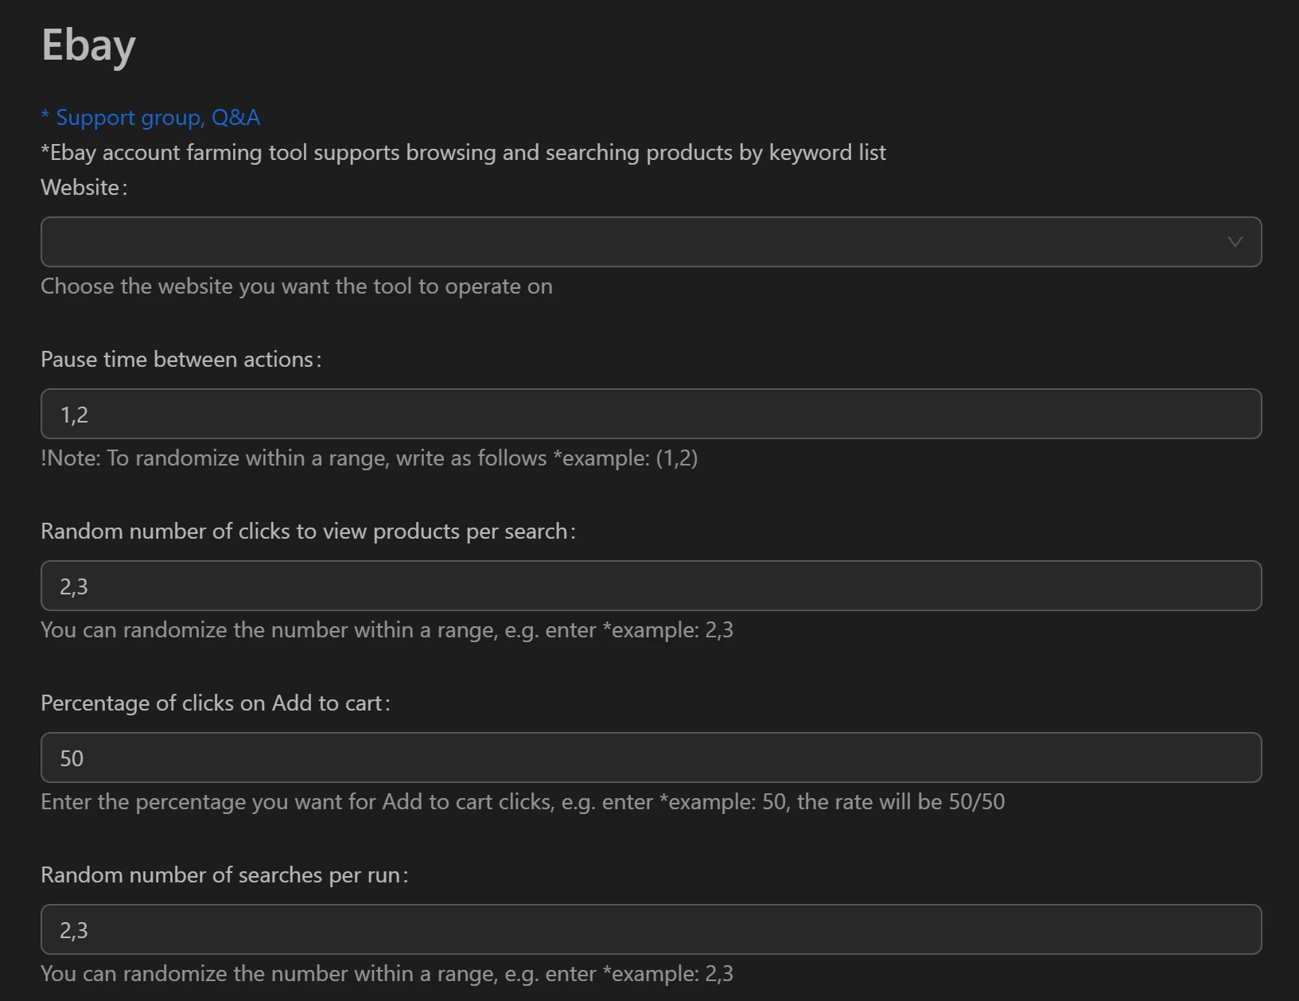1299x1001 pixels.
Task: Click the clicks-per-search field containing 2,3
Action: 636,585
